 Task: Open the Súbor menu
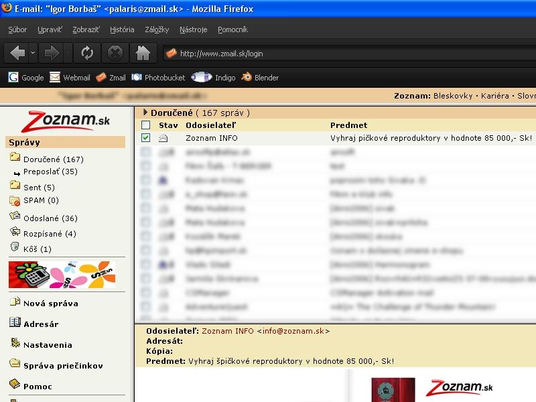(x=18, y=29)
